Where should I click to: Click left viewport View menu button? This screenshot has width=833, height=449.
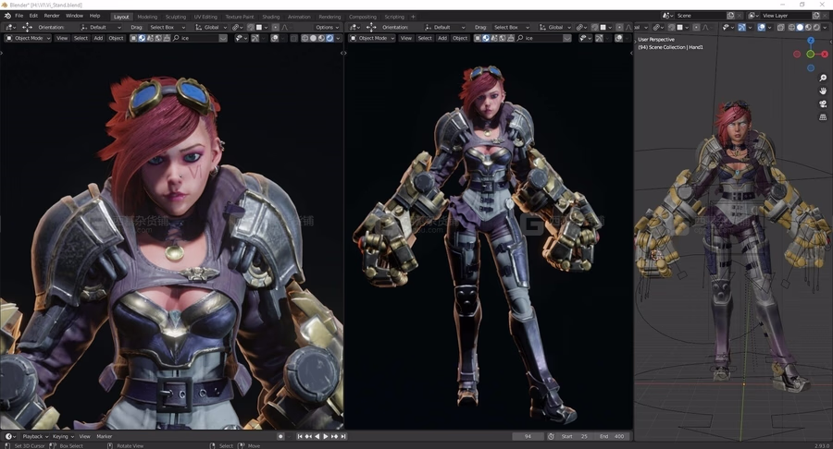click(x=62, y=38)
